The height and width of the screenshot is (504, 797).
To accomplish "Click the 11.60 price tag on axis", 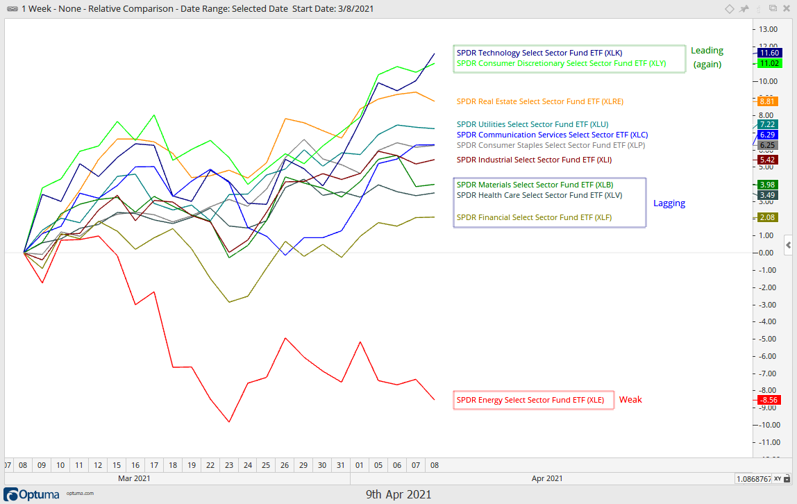I will (x=769, y=53).
